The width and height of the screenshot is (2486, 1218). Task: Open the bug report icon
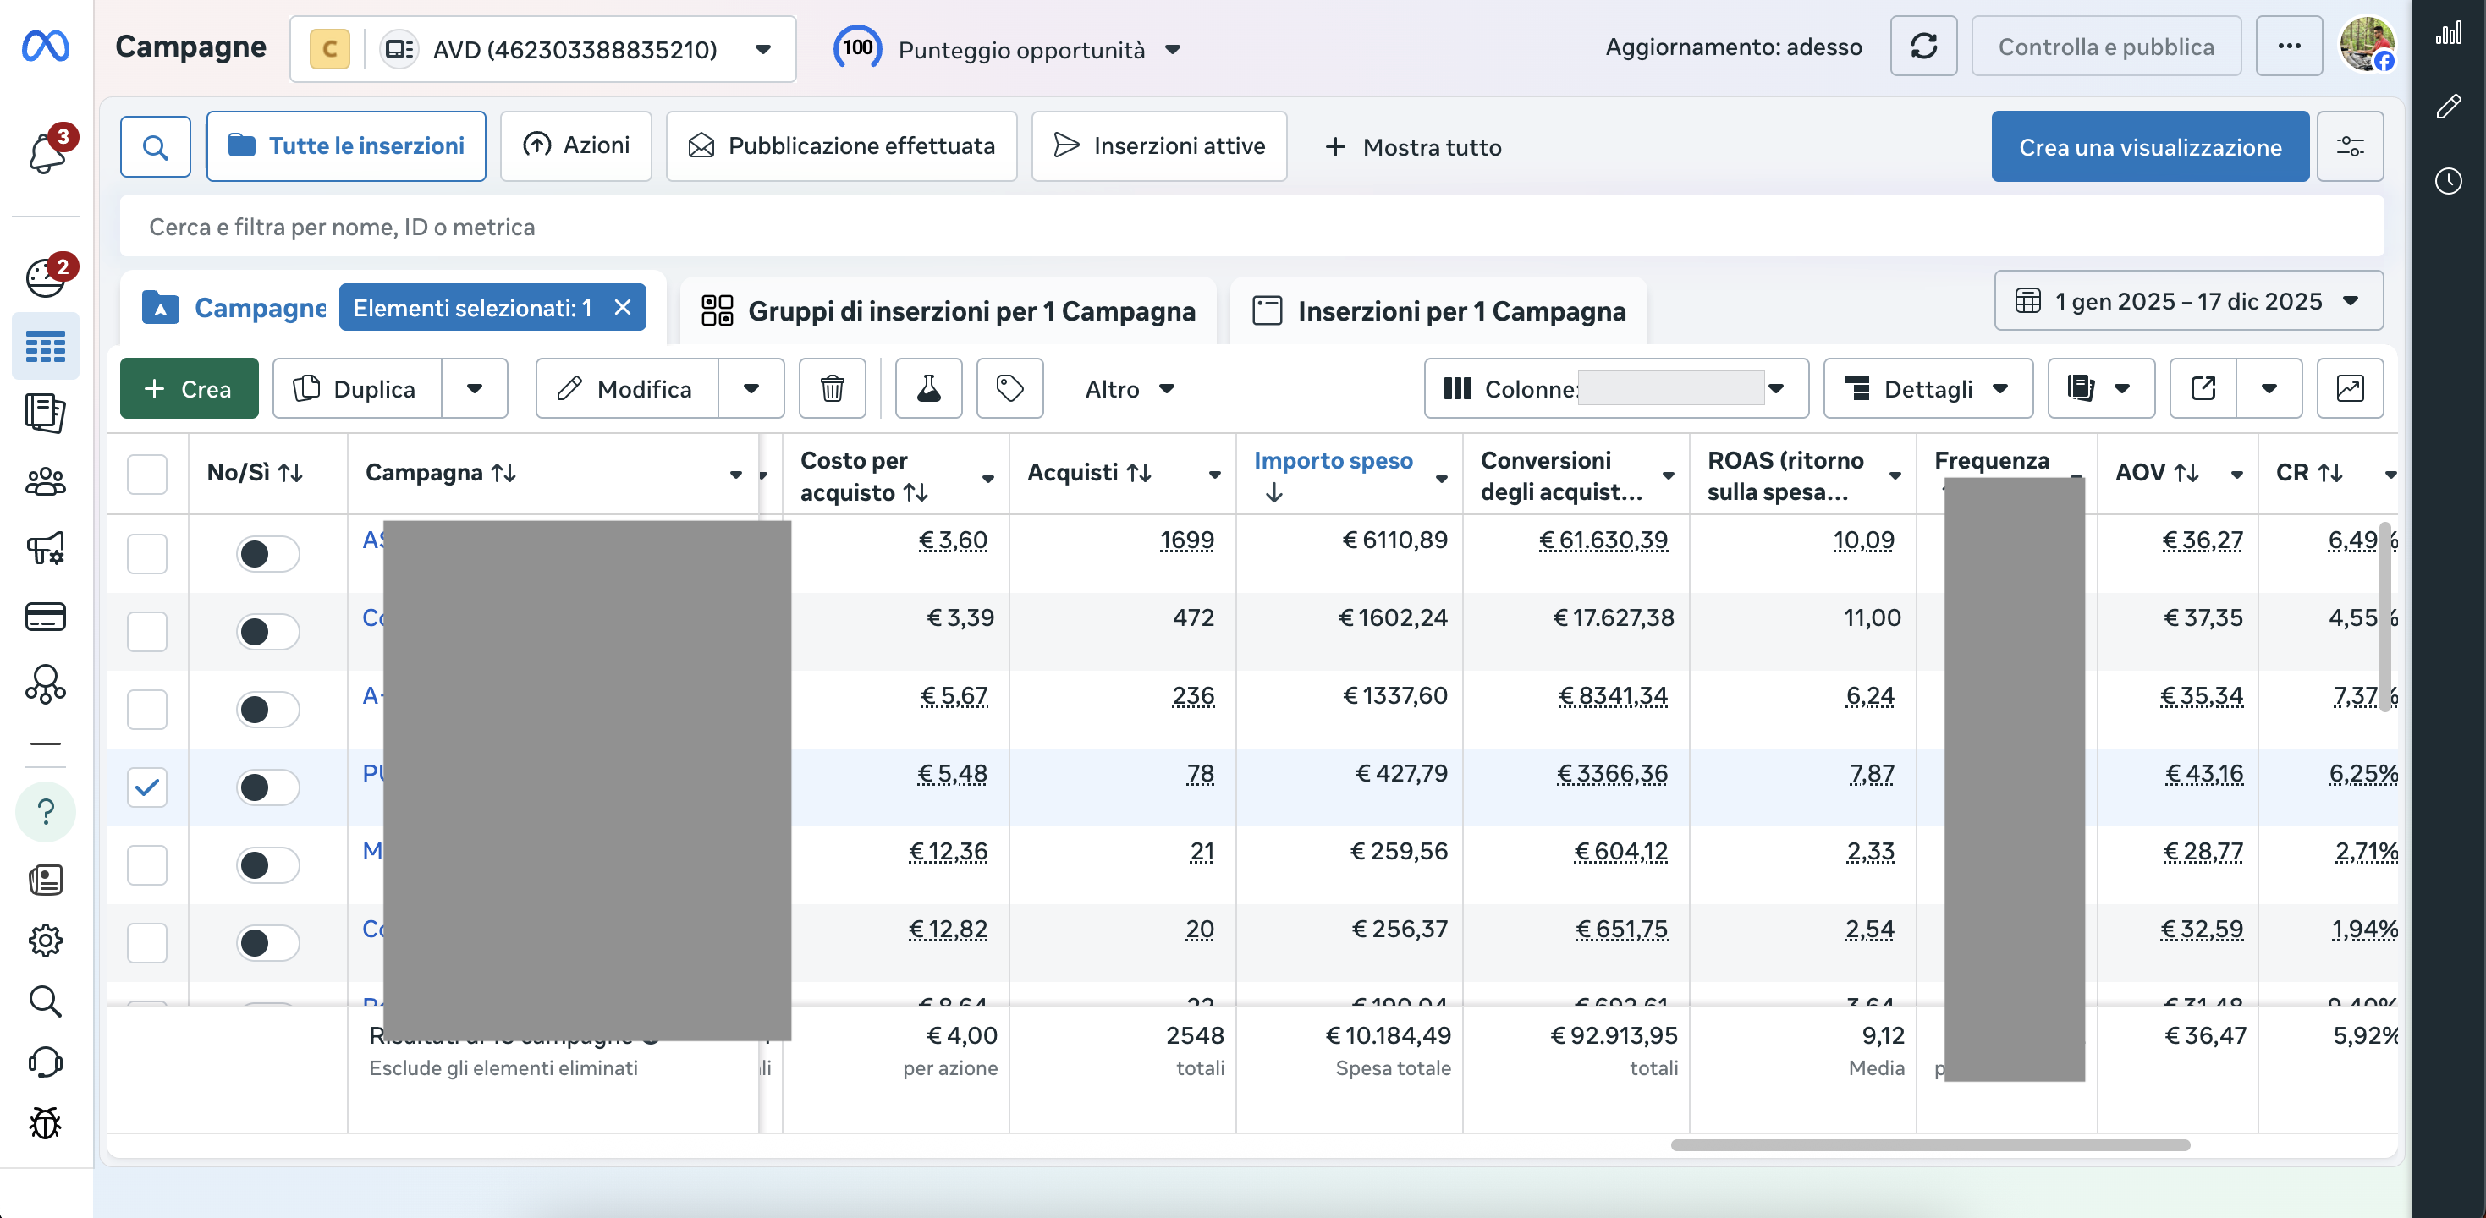tap(46, 1122)
